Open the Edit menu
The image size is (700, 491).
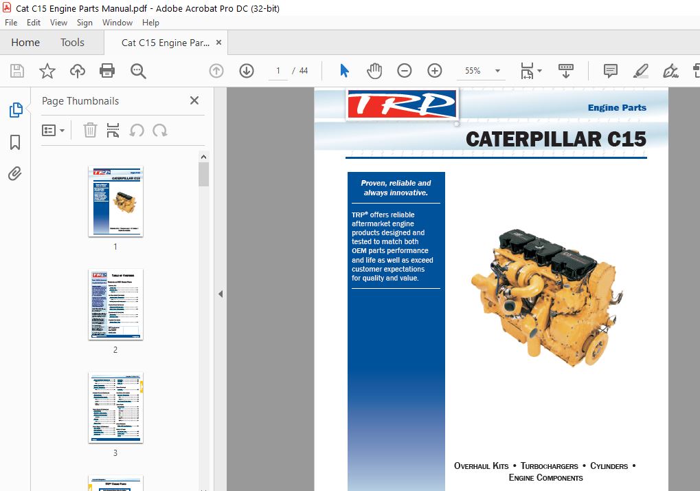pyautogui.click(x=34, y=22)
